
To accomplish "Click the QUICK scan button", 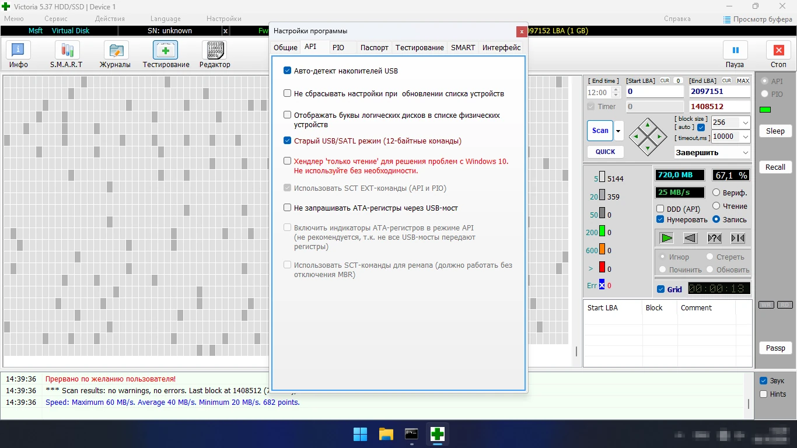I will (x=605, y=152).
